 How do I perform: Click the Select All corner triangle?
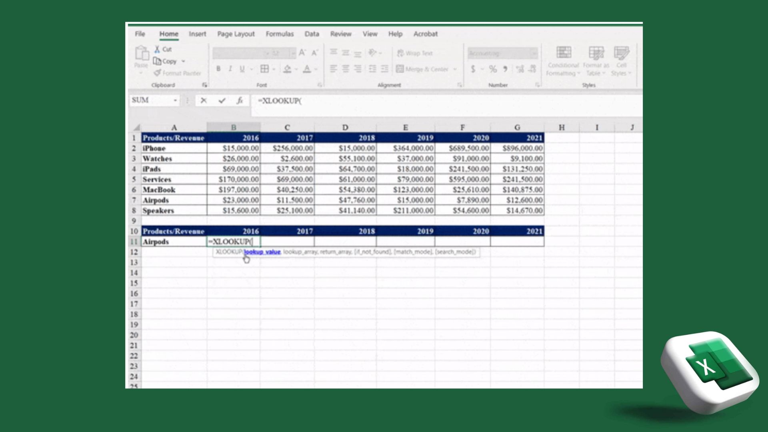point(136,128)
